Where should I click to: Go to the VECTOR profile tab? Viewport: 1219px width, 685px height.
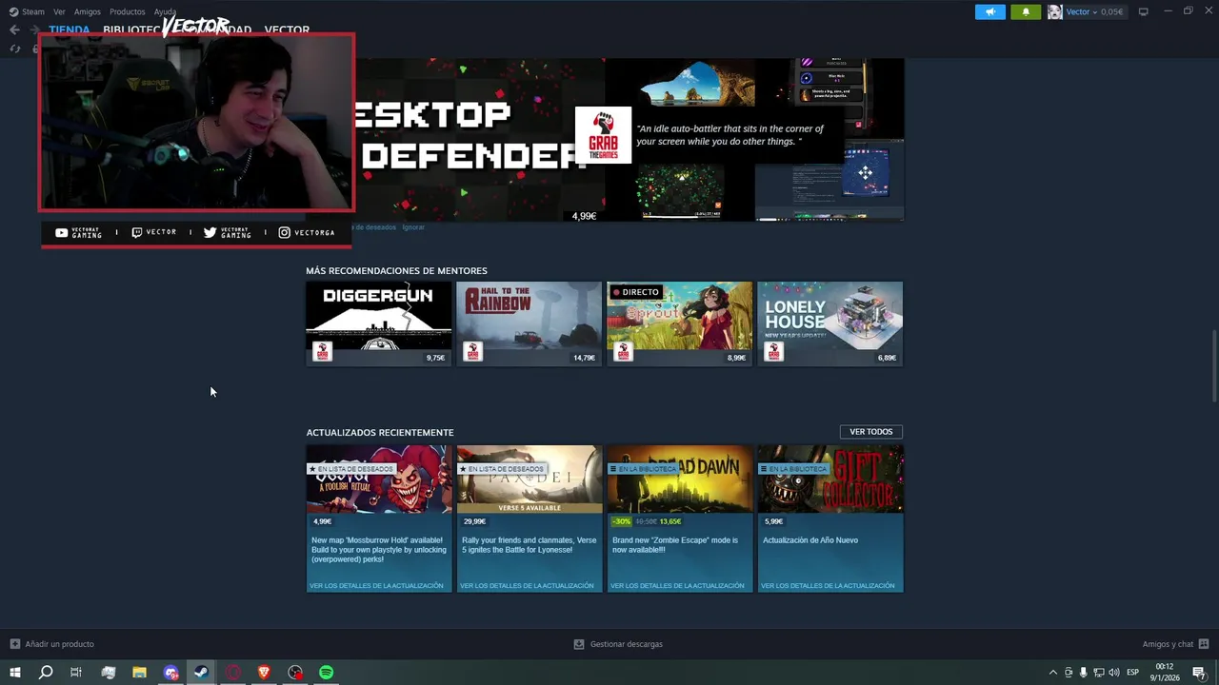pos(287,29)
